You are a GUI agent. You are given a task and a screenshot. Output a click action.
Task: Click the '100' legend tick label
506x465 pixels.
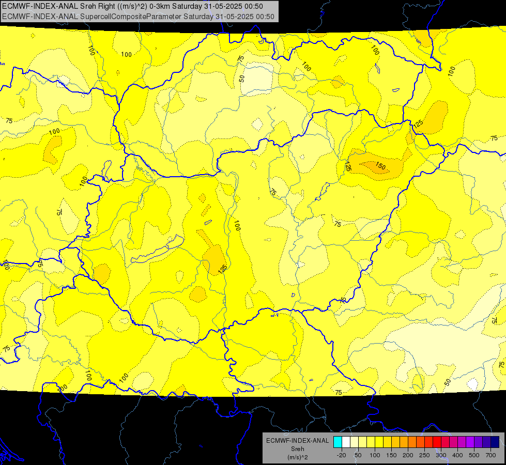coord(375,455)
